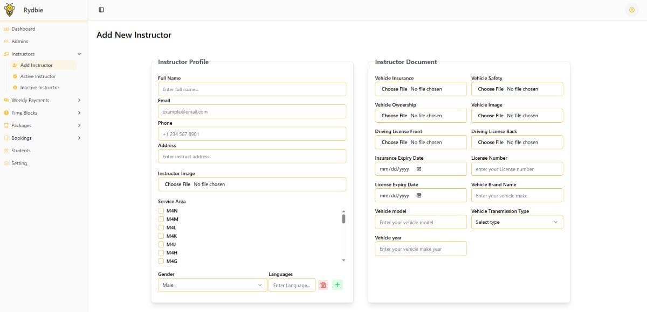The width and height of the screenshot is (647, 312).
Task: Click the Rydbie goat logo
Action: click(x=9, y=9)
